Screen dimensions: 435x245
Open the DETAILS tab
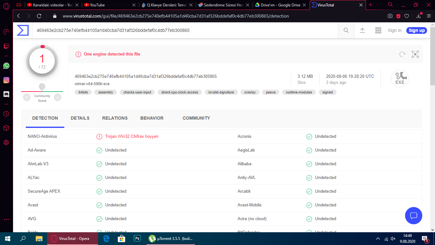pyautogui.click(x=80, y=118)
